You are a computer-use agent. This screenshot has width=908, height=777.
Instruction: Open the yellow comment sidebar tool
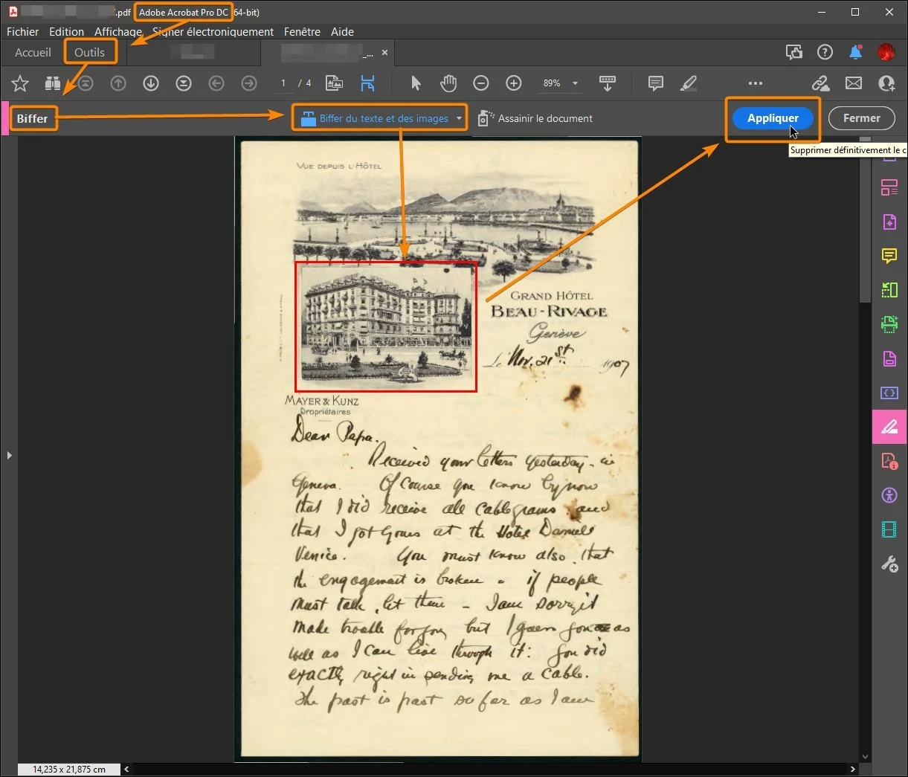[889, 256]
